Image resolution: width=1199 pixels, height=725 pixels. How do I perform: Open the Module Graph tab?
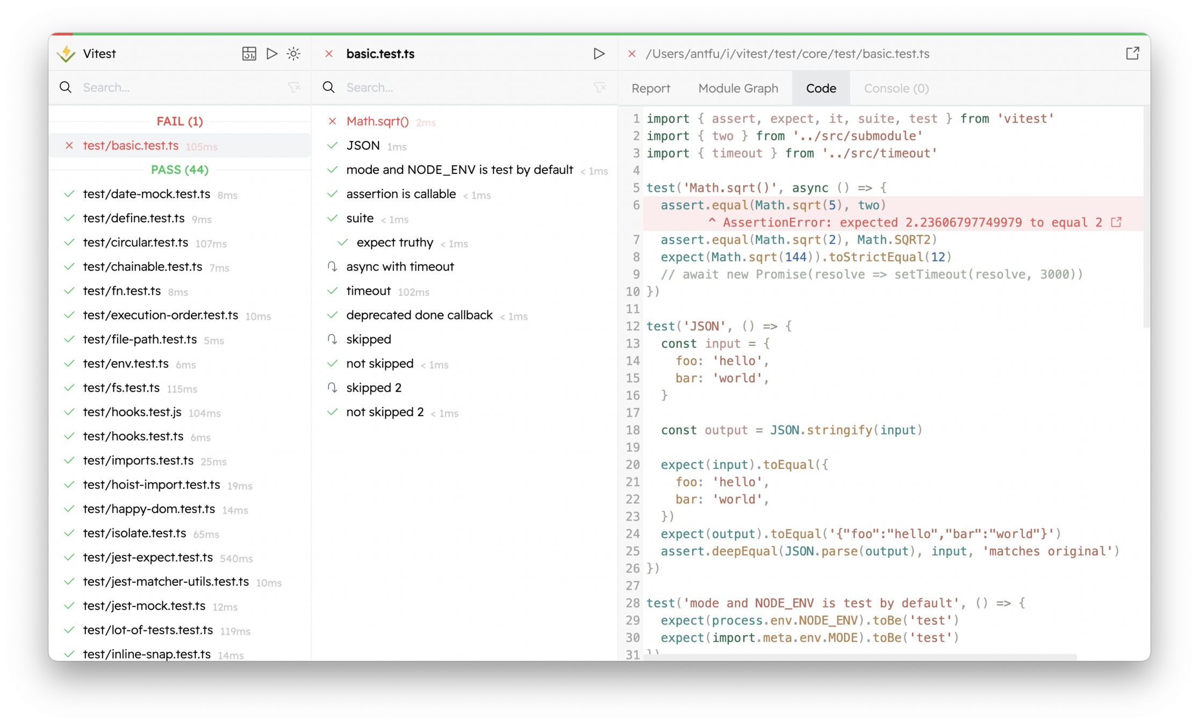click(738, 88)
